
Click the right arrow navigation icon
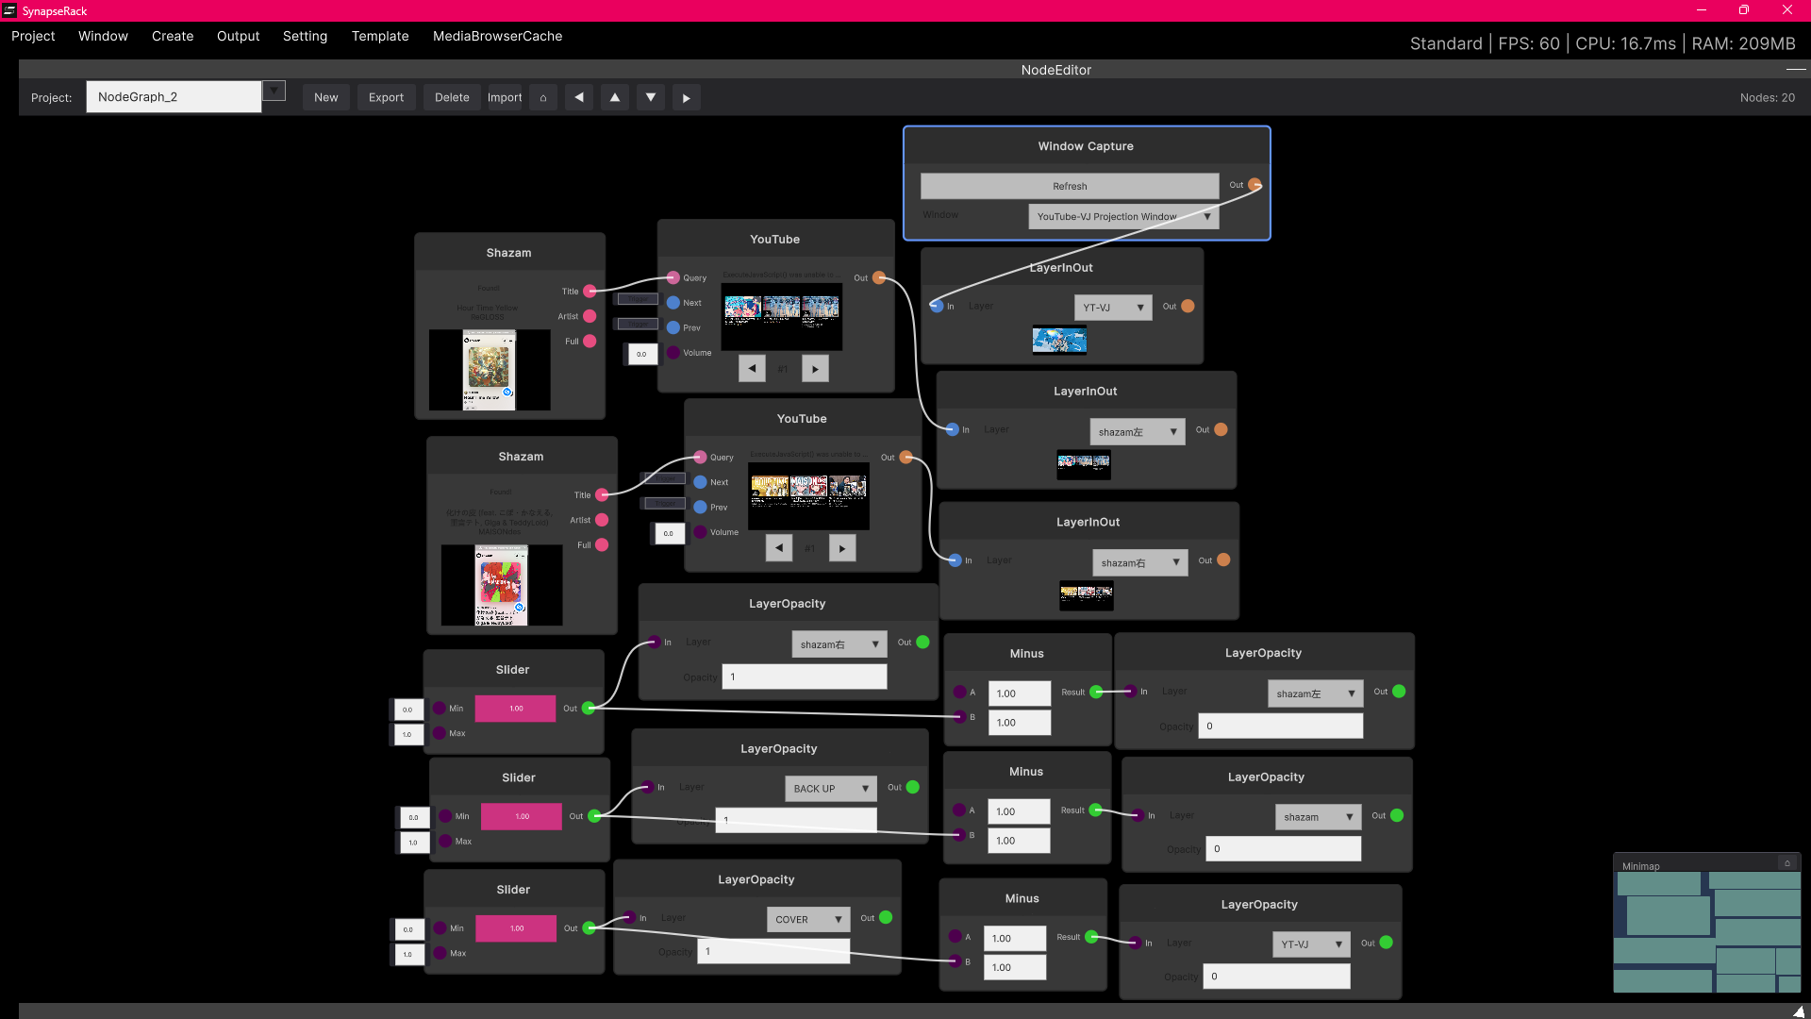click(686, 97)
